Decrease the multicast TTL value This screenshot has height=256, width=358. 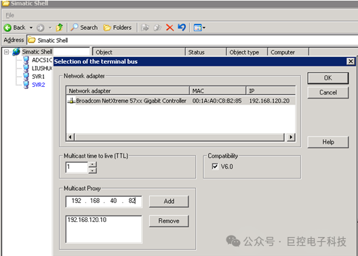pos(92,170)
